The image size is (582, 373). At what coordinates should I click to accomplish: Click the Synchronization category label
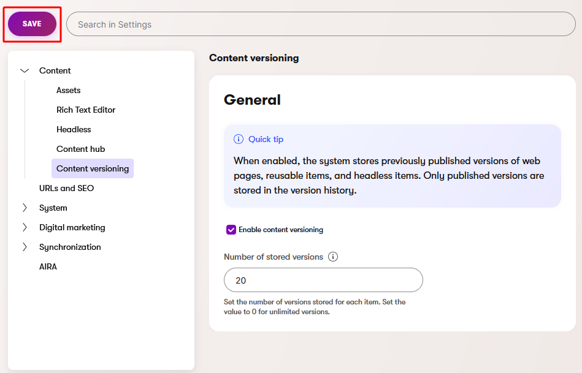(70, 247)
